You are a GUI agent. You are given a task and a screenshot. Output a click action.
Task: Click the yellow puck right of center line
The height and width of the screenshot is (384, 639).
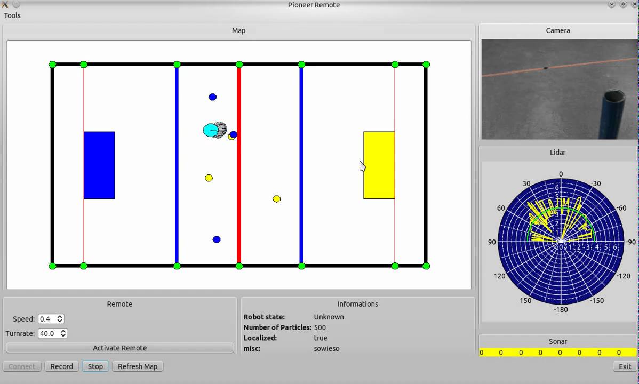[x=276, y=199]
